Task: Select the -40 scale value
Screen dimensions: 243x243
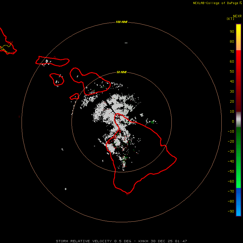Action: coord(231,161)
